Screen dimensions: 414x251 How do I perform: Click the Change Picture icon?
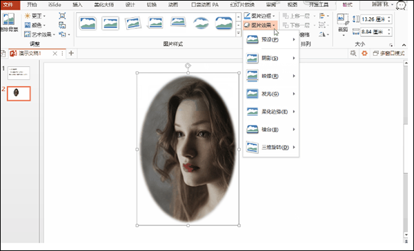[62, 25]
